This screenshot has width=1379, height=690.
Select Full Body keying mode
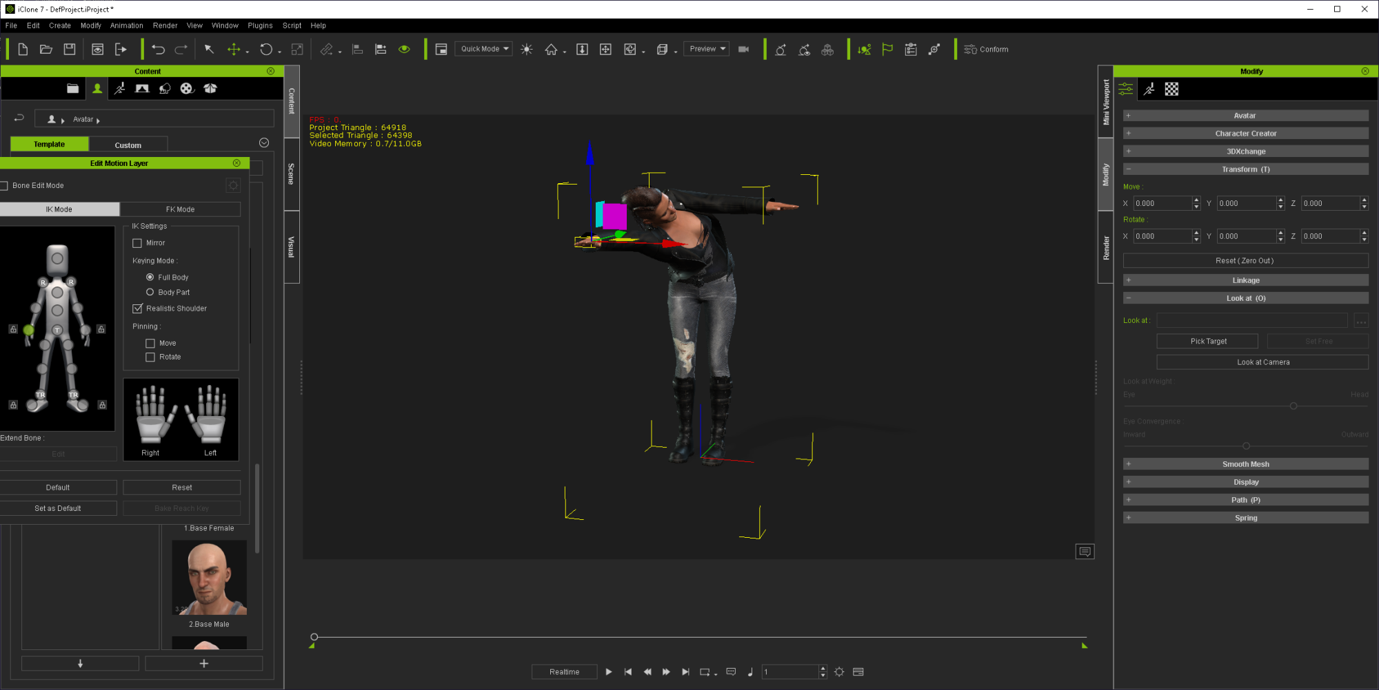pyautogui.click(x=150, y=277)
